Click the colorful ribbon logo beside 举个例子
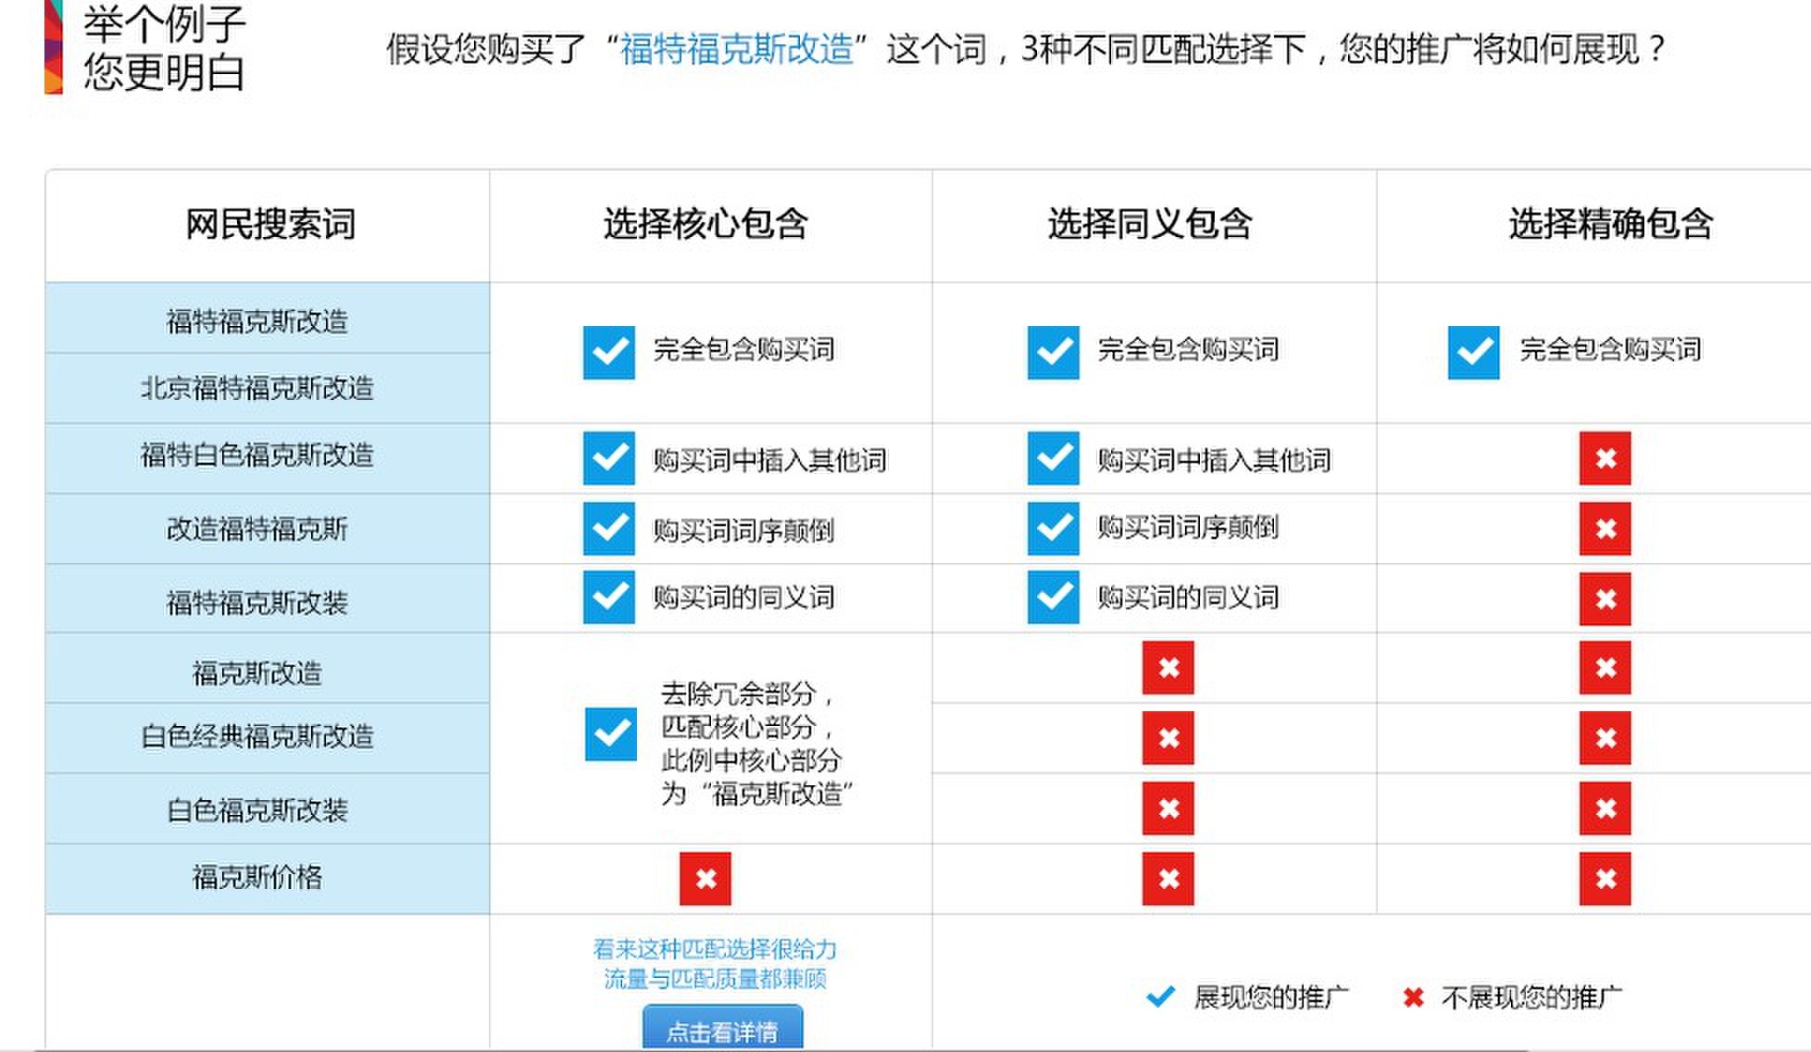 (x=54, y=47)
